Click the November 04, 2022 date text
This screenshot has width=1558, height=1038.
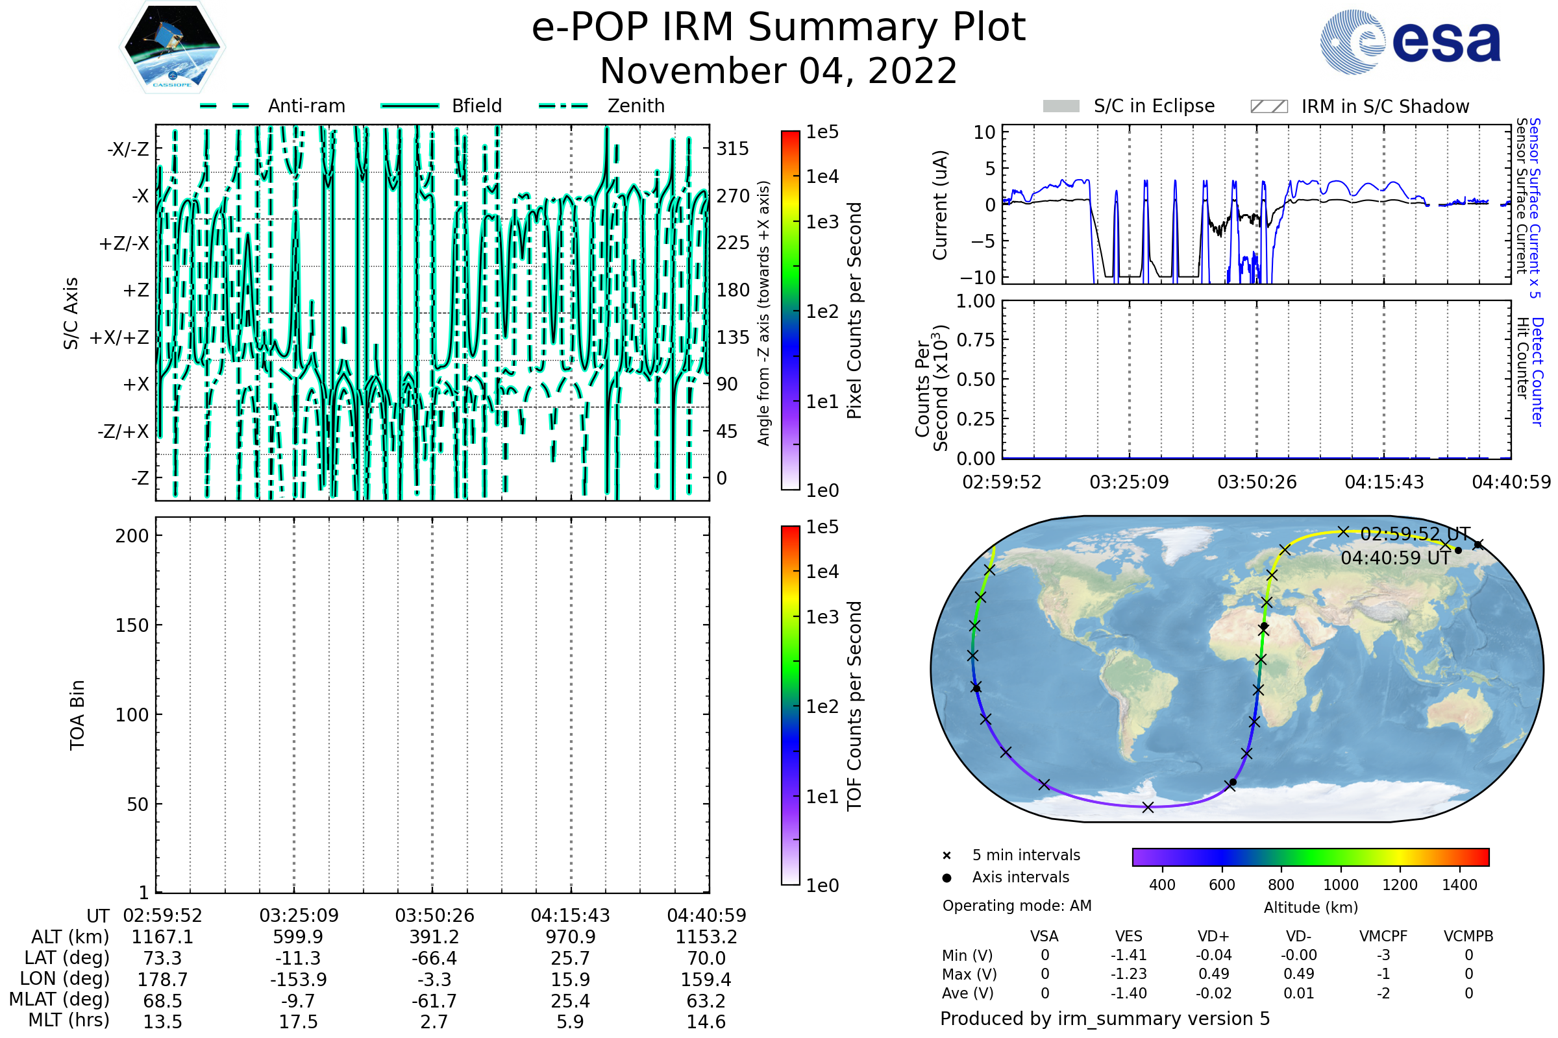point(778,71)
